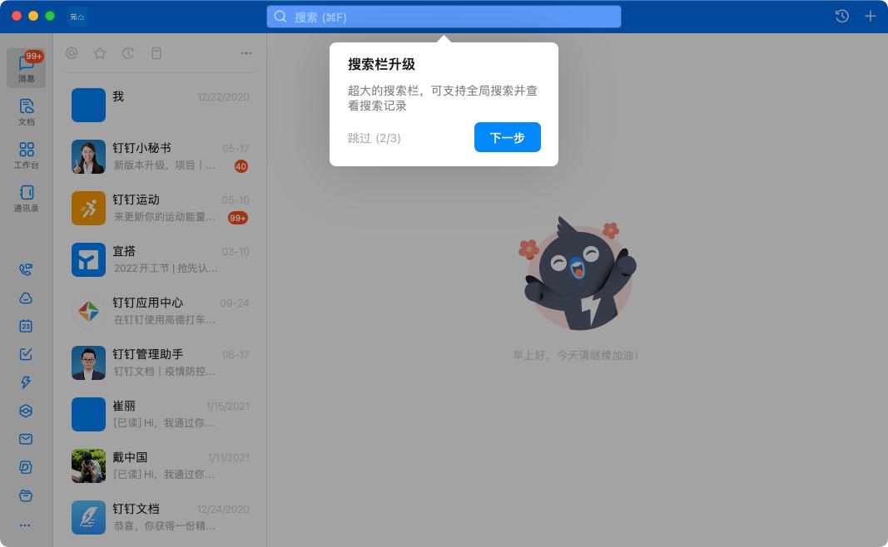Open the calendar icon in sidebar
Viewport: 888px width, 547px height.
pos(26,326)
